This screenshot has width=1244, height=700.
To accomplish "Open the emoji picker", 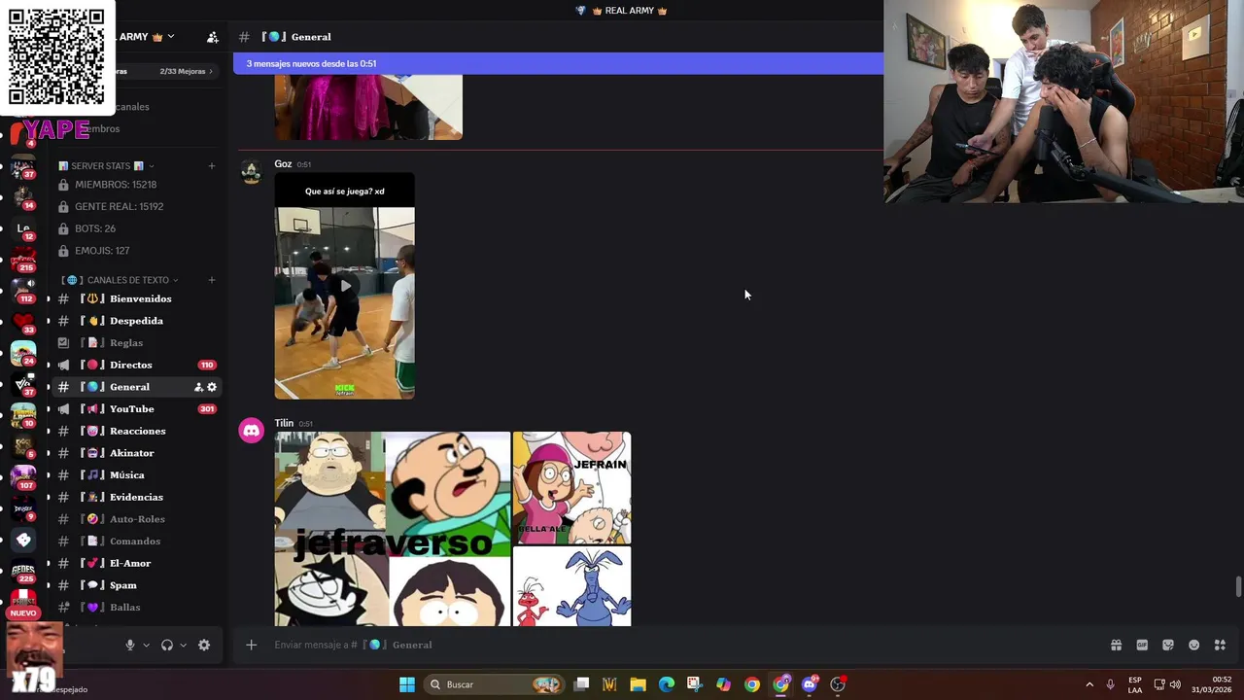I will tap(1194, 645).
